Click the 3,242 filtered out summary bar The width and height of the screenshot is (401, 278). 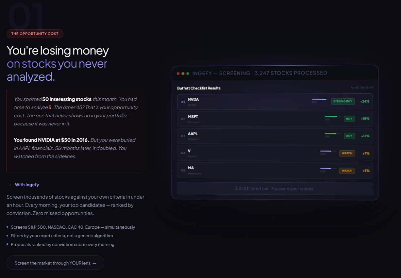(275, 189)
